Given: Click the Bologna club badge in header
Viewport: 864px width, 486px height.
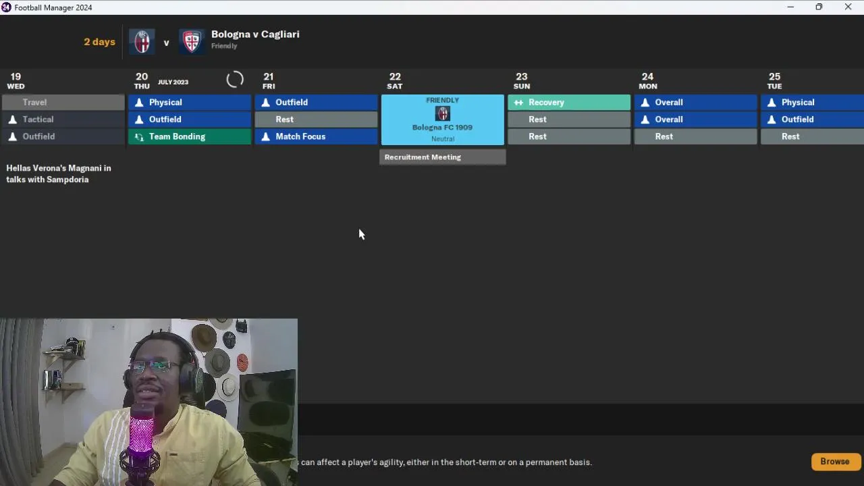Looking at the screenshot, I should [142, 42].
